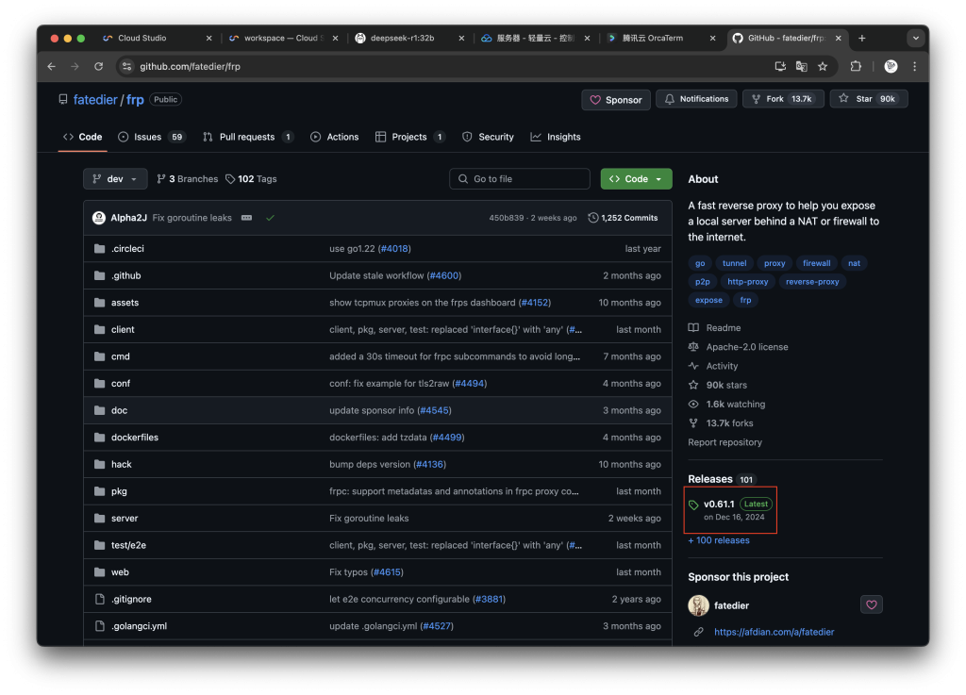Open the fatedier owner link

point(95,100)
